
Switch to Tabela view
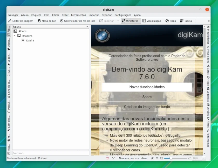point(186,21)
